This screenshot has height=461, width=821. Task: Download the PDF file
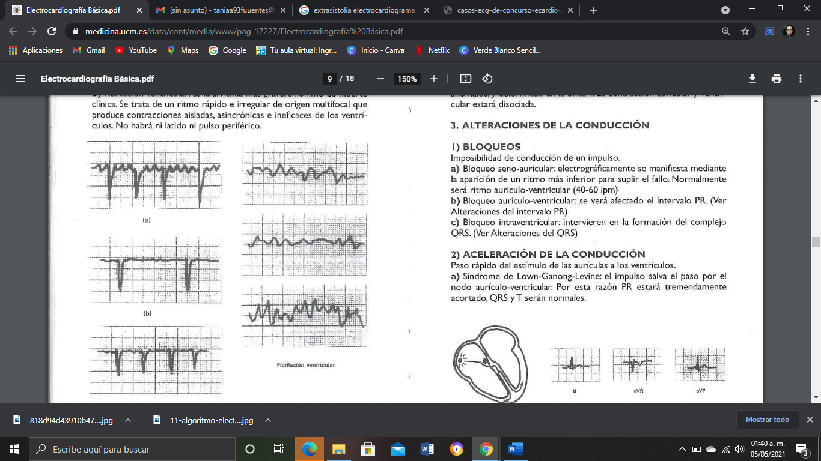coord(752,78)
